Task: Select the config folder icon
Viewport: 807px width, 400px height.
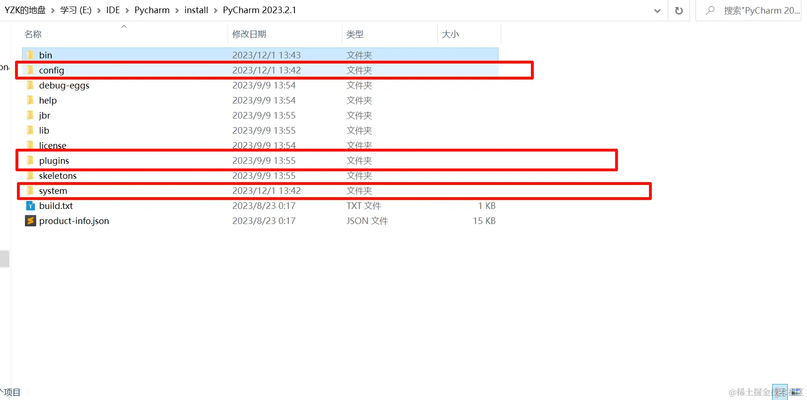Action: pyautogui.click(x=31, y=70)
